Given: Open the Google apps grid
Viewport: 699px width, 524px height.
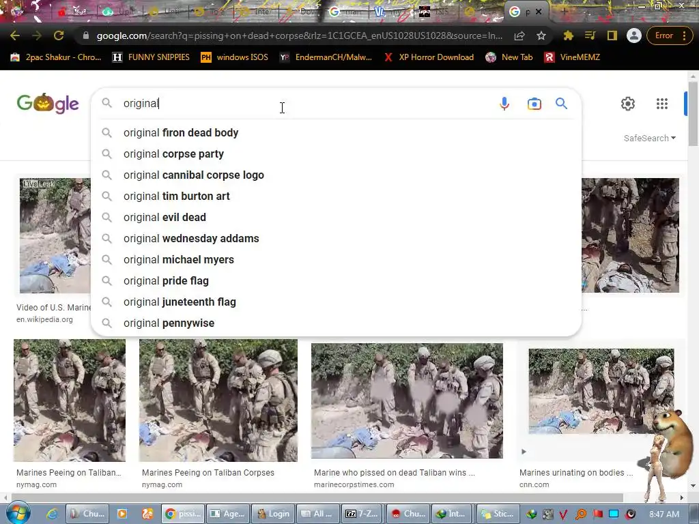Looking at the screenshot, I should pyautogui.click(x=662, y=104).
